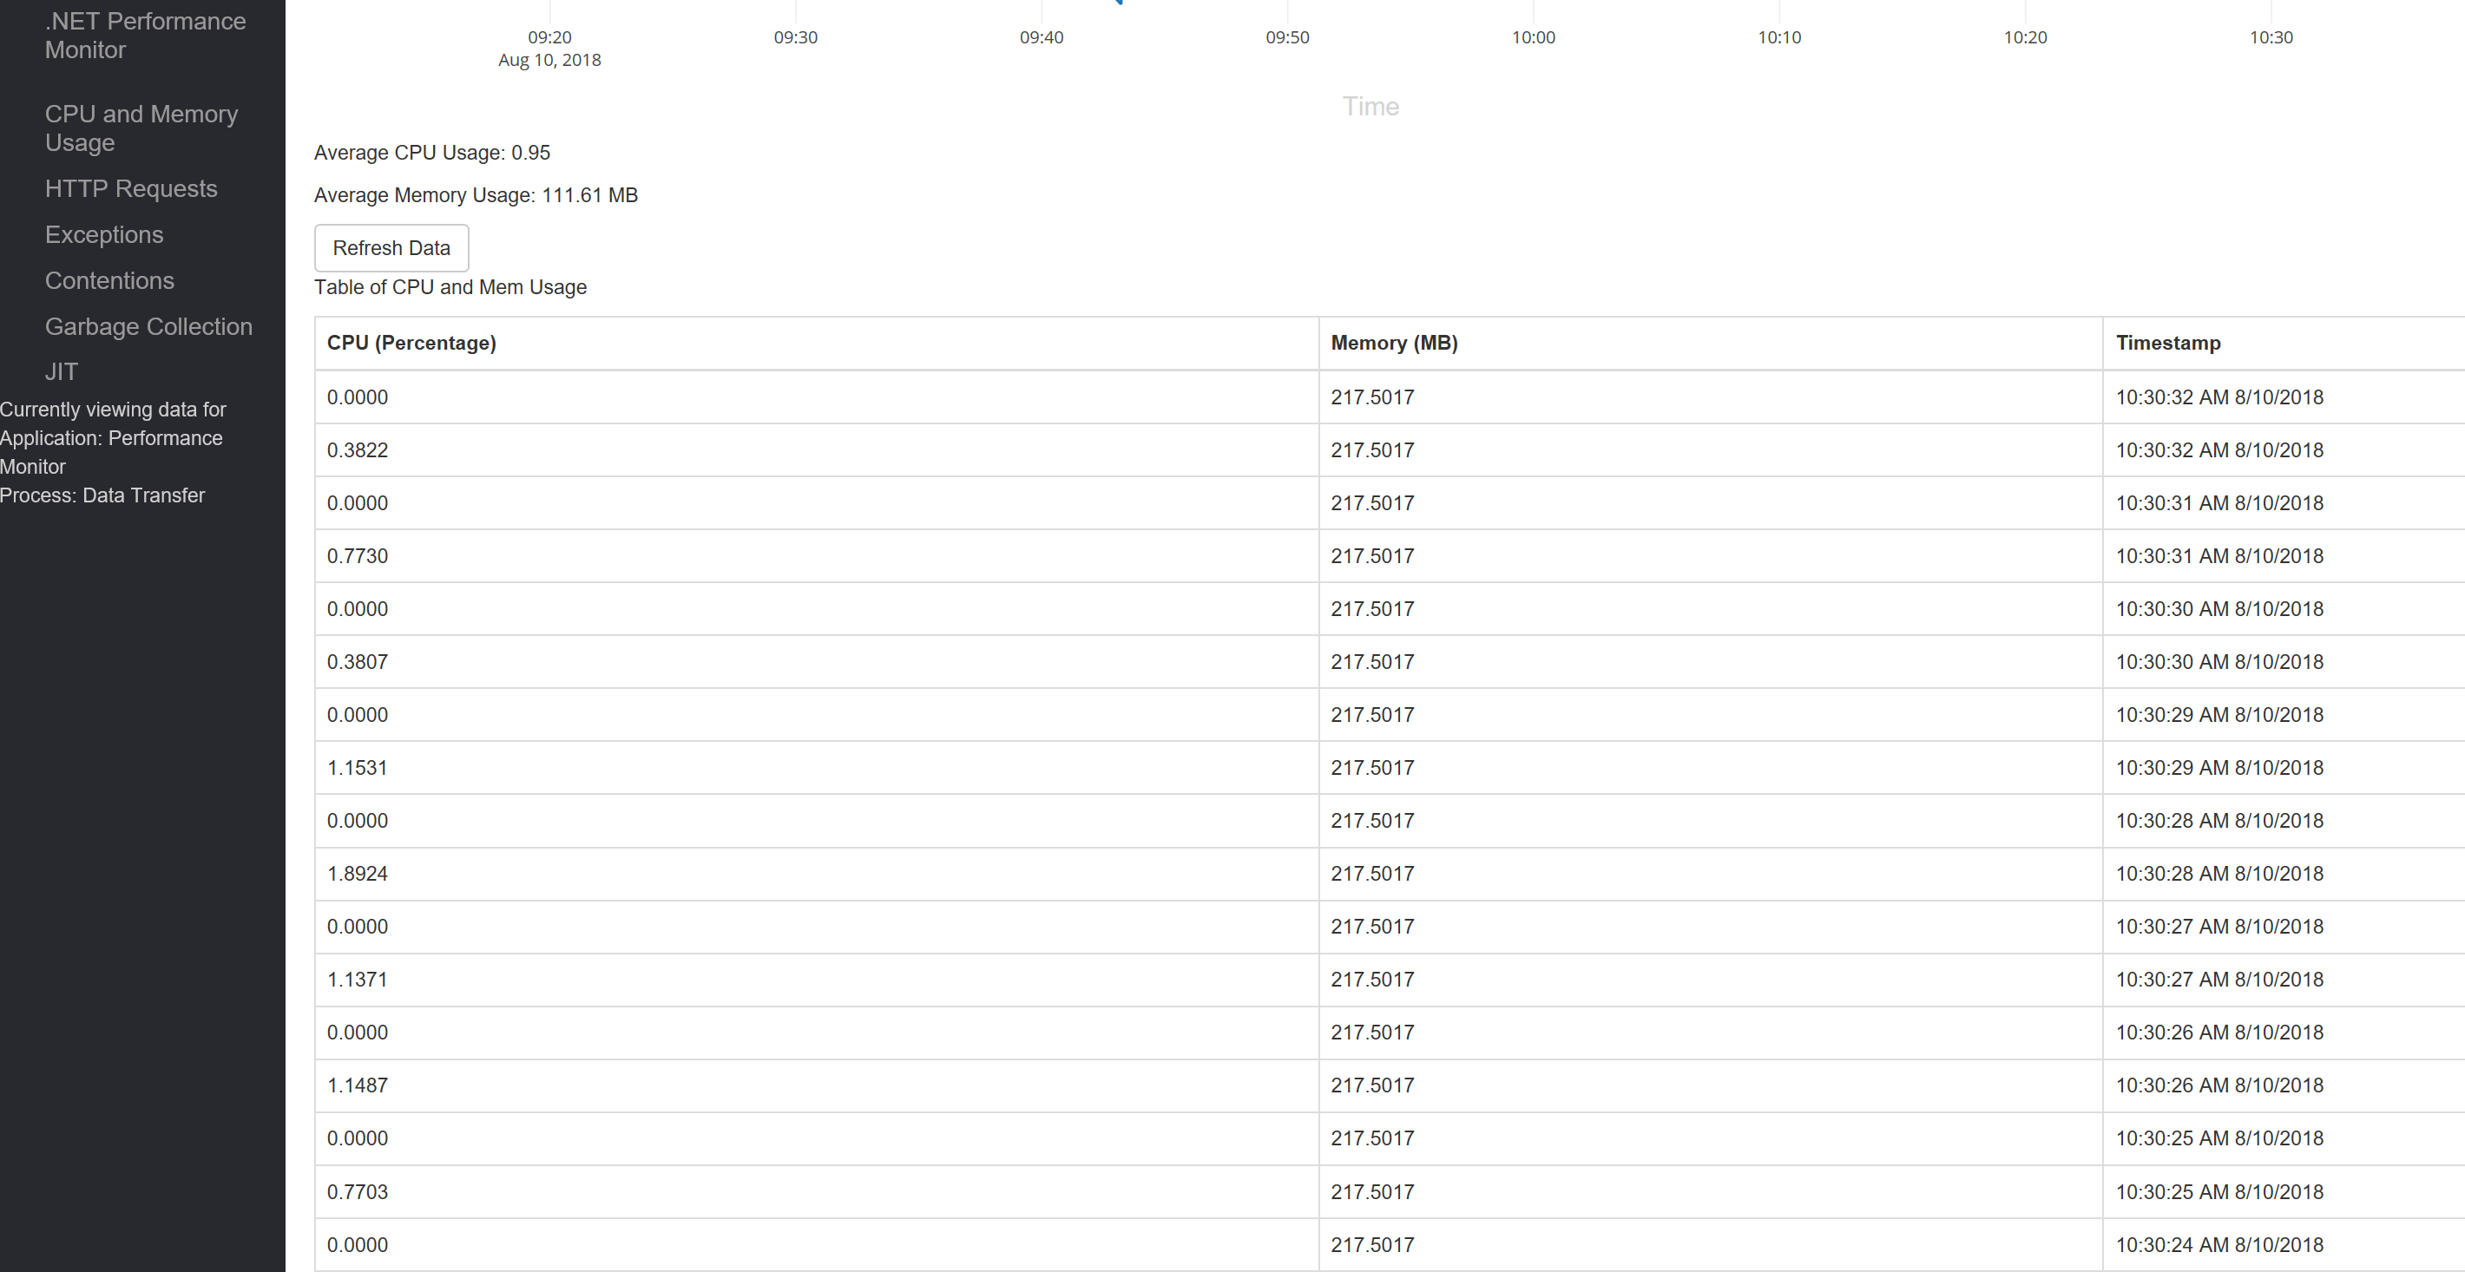Select the 0.3822 CPU value cell
This screenshot has height=1272, width=2465.
(x=357, y=450)
